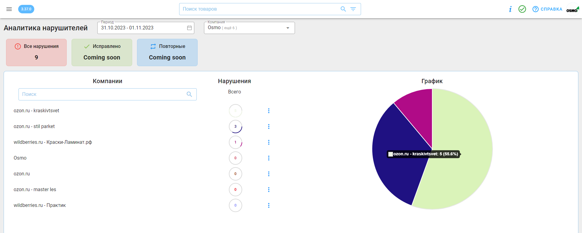Select company wildberries.ru - Краски-Ламинат.рф
Screen dimensions: 582x233
(x=53, y=142)
